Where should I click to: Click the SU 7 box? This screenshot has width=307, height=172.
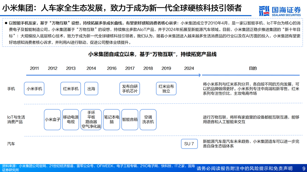click(189, 144)
